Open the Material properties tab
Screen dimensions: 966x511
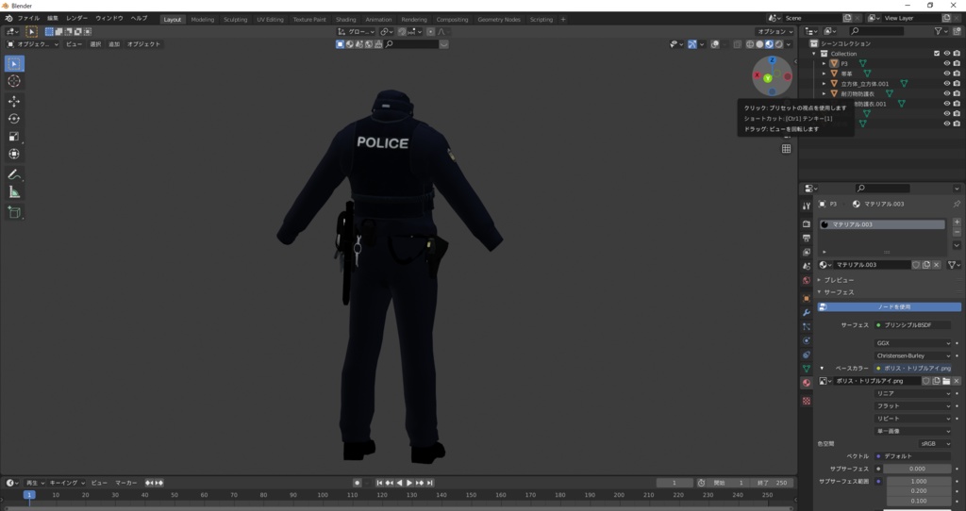pos(807,383)
